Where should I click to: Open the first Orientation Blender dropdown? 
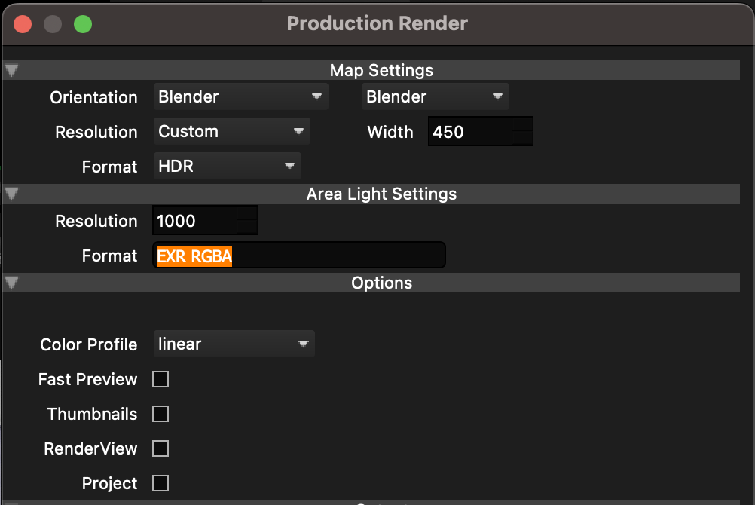click(x=240, y=97)
